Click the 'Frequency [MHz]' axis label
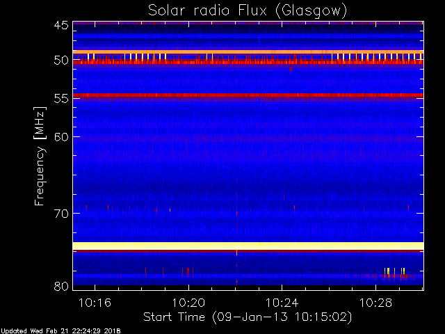 point(40,156)
